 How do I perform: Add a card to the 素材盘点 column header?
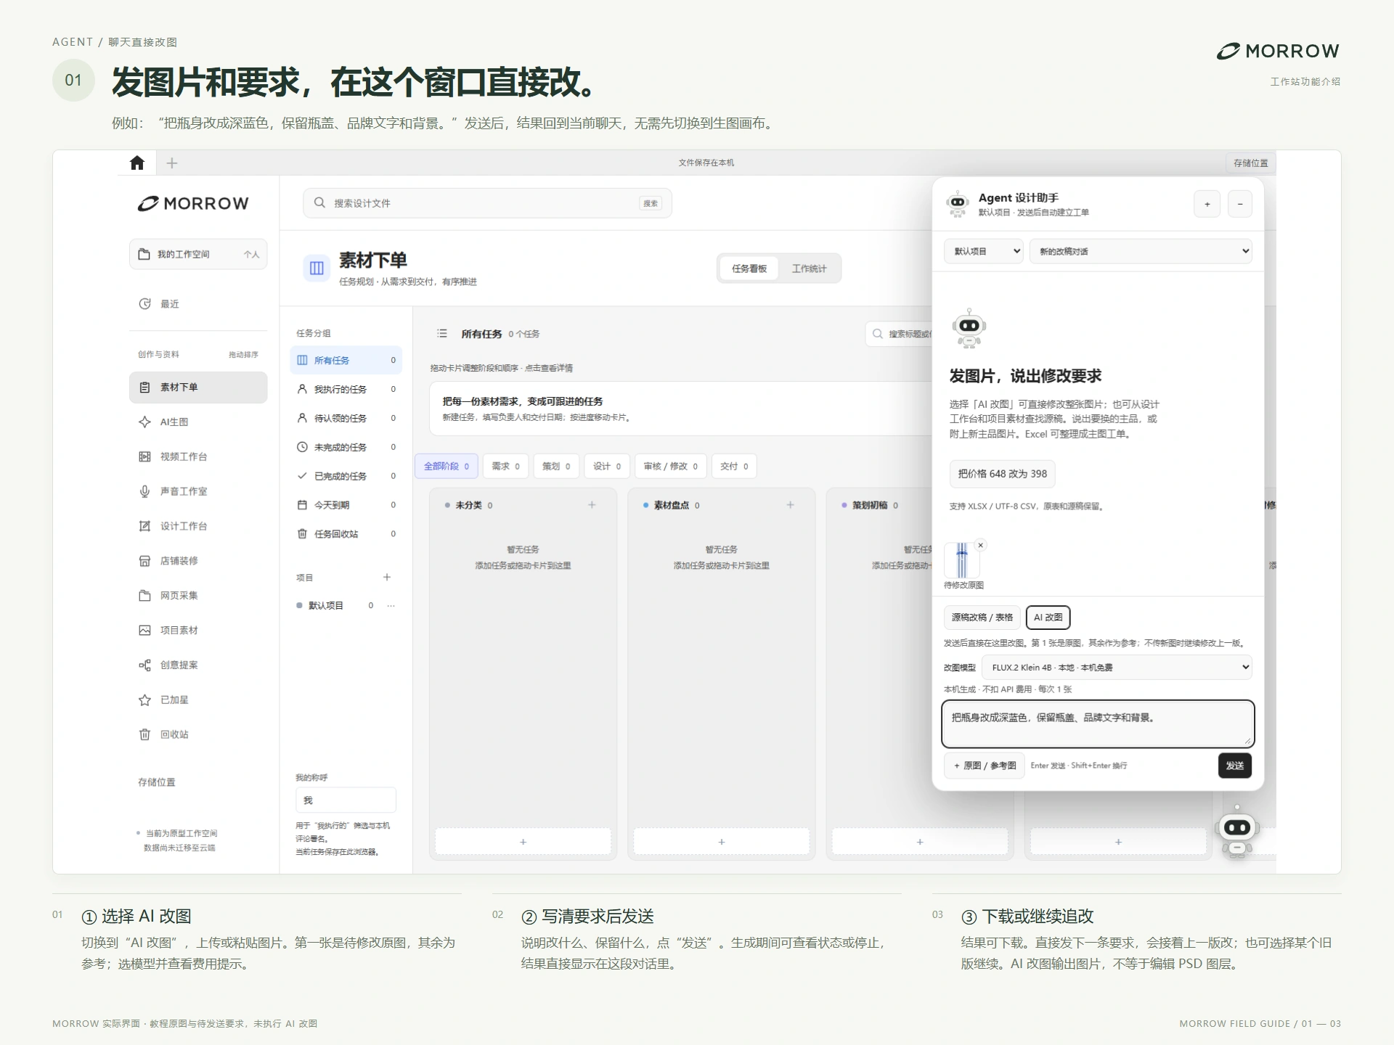point(790,505)
